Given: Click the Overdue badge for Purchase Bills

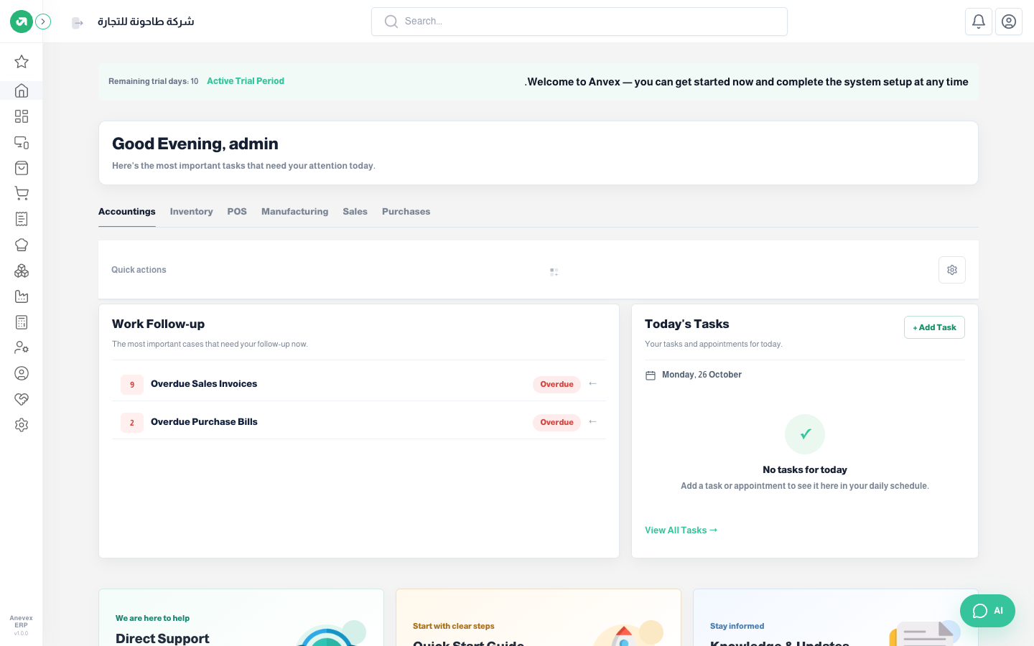Looking at the screenshot, I should [557, 422].
